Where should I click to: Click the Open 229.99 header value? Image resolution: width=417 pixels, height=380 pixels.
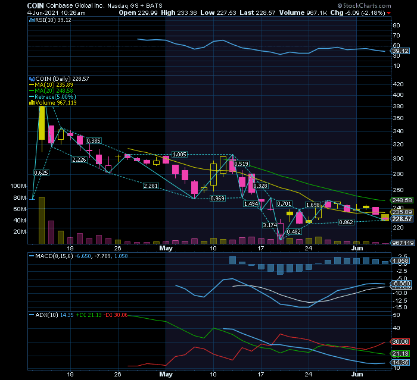tap(138, 12)
